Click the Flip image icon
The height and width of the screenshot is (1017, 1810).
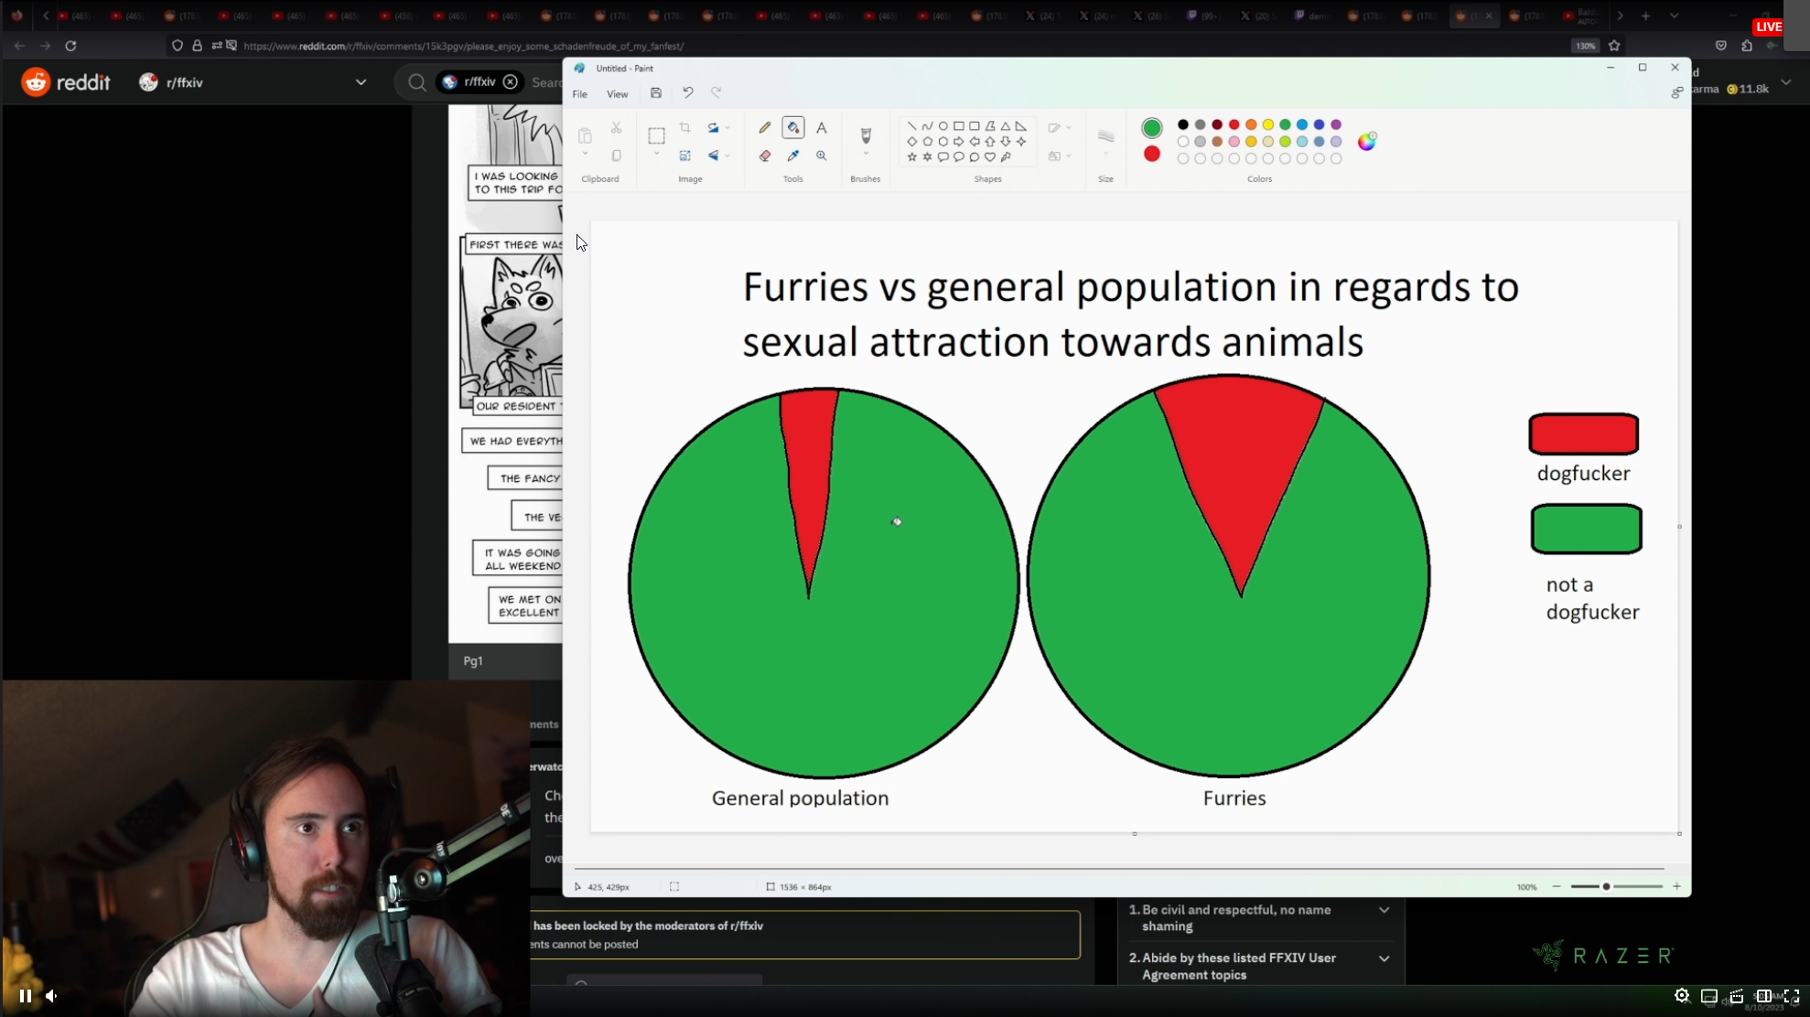pos(713,155)
